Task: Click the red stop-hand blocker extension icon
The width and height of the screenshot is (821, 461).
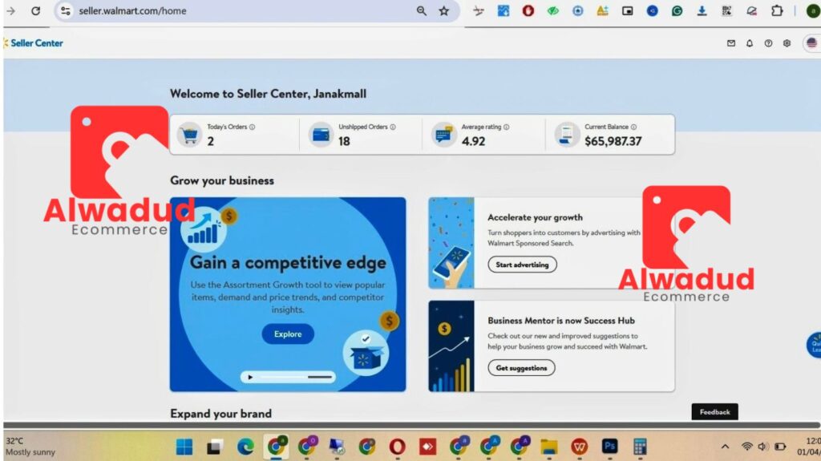Action: (x=528, y=10)
